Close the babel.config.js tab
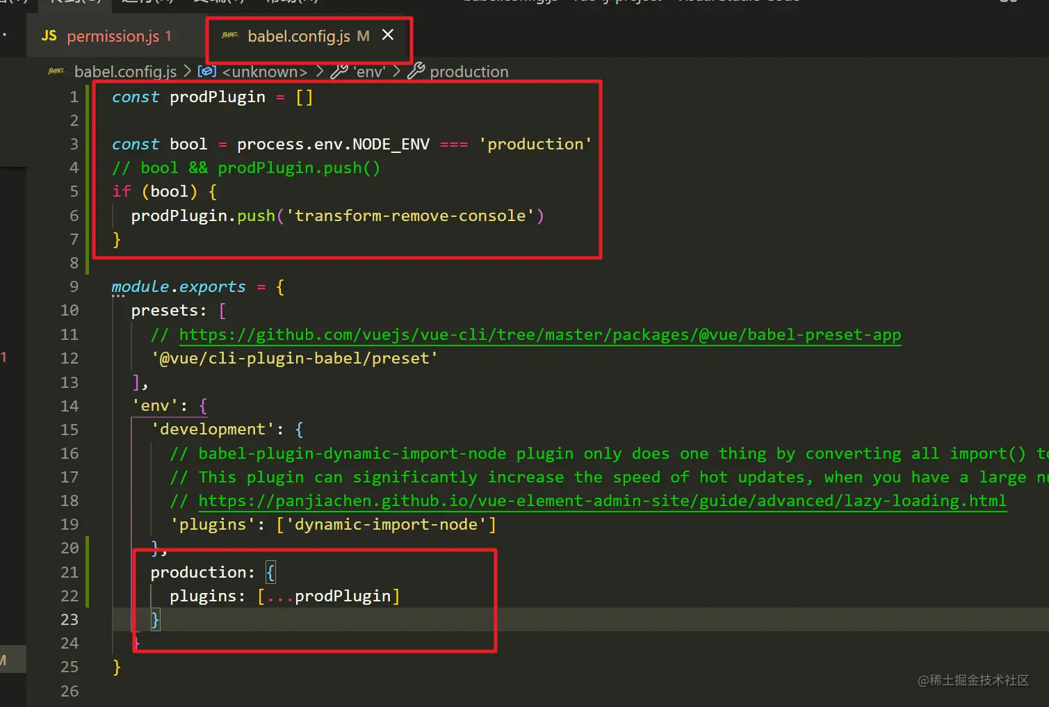This screenshot has width=1049, height=707. (388, 35)
